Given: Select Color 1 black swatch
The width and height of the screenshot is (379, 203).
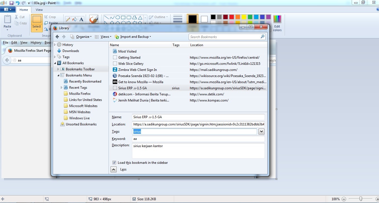Looking at the screenshot, I should click(193, 19).
